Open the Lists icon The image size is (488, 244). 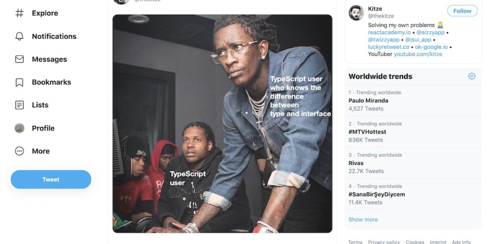coord(20,105)
